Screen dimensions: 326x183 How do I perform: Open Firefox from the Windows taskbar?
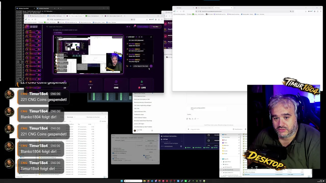[x=148, y=181]
